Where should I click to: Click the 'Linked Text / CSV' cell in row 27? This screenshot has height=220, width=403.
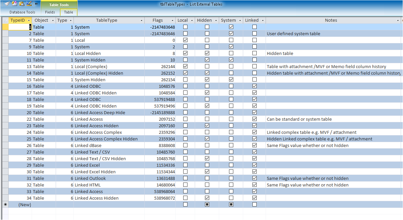tap(109, 152)
